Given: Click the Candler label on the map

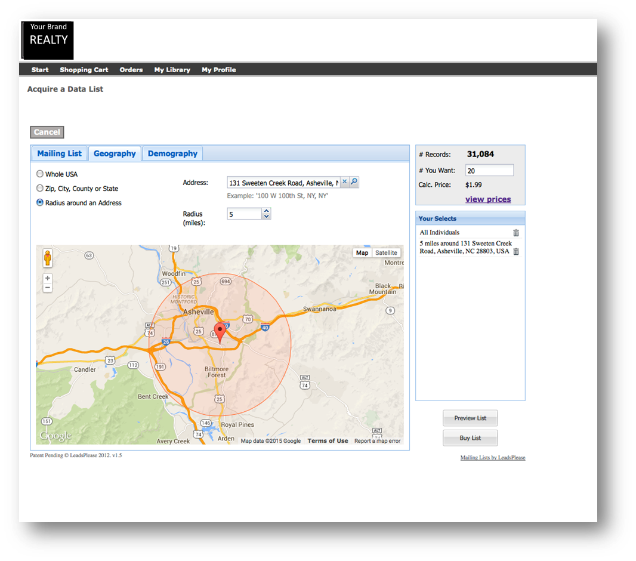Looking at the screenshot, I should click(x=85, y=369).
